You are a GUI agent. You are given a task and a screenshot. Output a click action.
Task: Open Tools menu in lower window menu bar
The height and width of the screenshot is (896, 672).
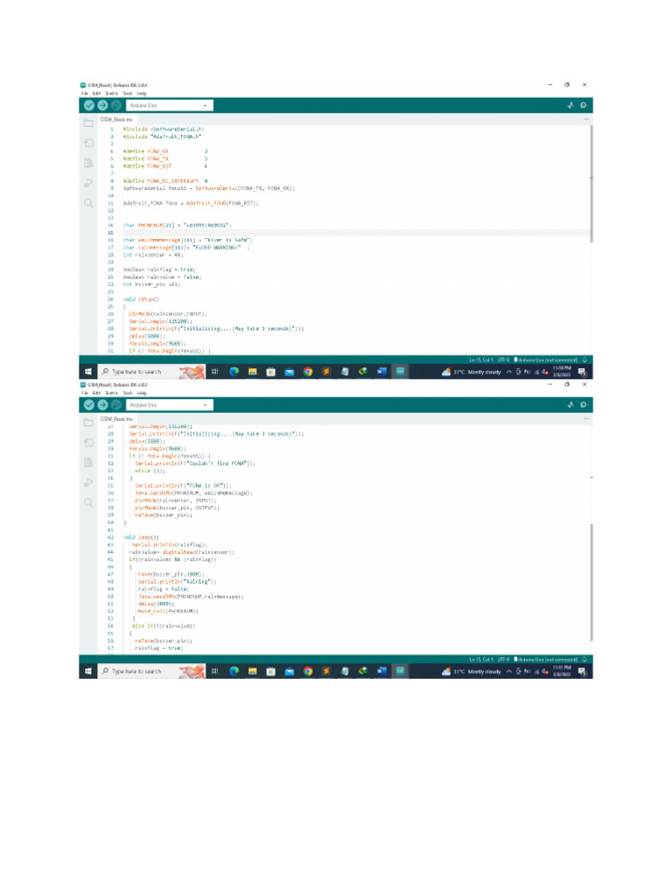pos(128,393)
